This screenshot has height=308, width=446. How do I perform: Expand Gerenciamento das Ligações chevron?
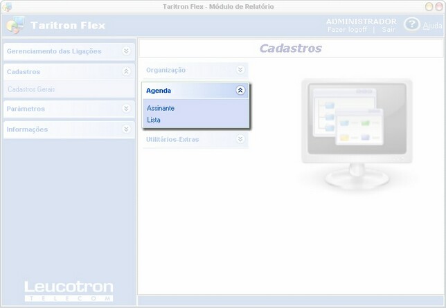(126, 51)
